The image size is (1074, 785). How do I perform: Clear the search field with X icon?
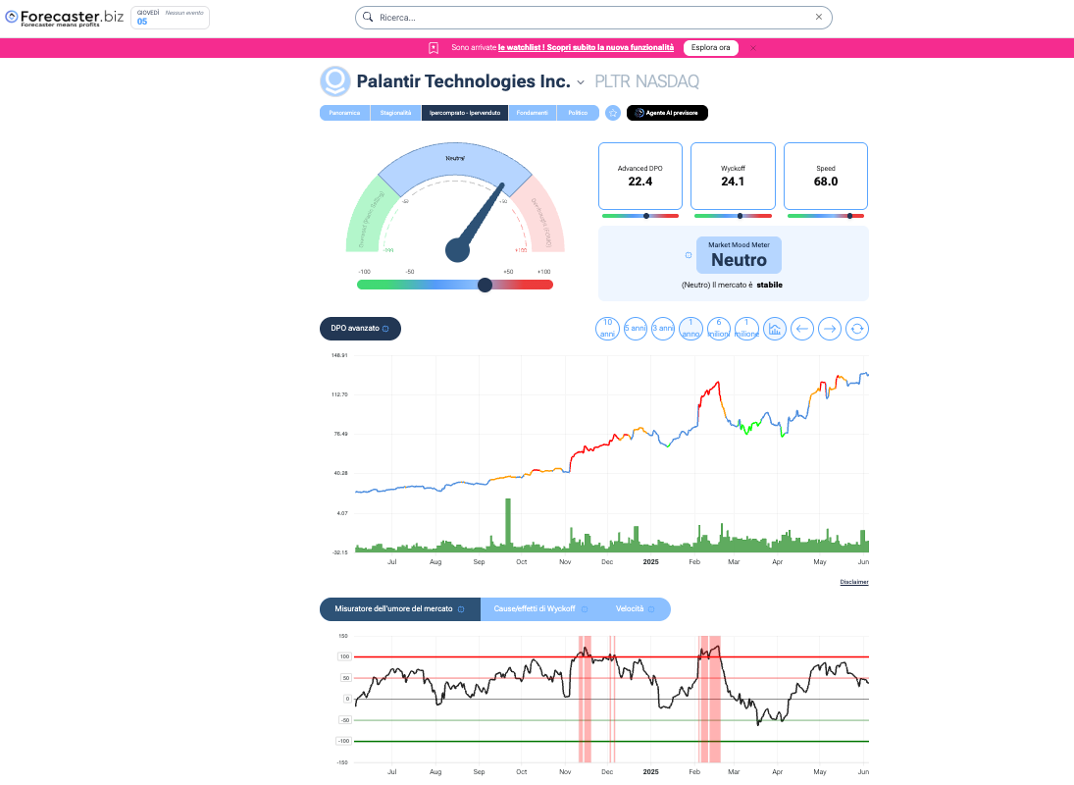pyautogui.click(x=819, y=18)
